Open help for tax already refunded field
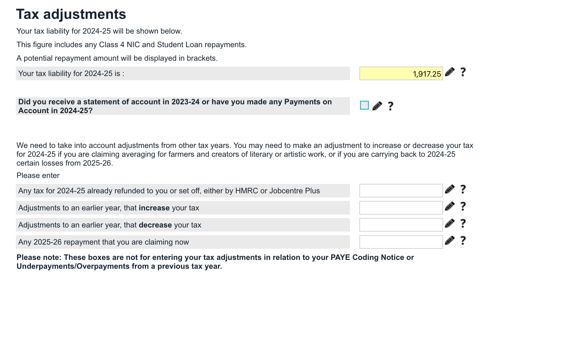Image resolution: width=568 pixels, height=343 pixels. click(x=463, y=189)
